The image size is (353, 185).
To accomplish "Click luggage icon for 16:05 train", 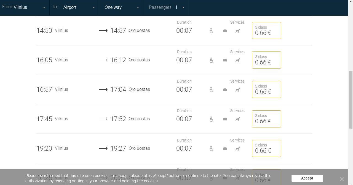I will pos(225,60).
